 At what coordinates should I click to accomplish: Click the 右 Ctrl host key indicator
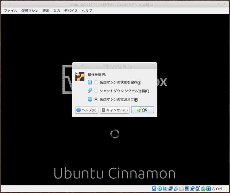217,189
